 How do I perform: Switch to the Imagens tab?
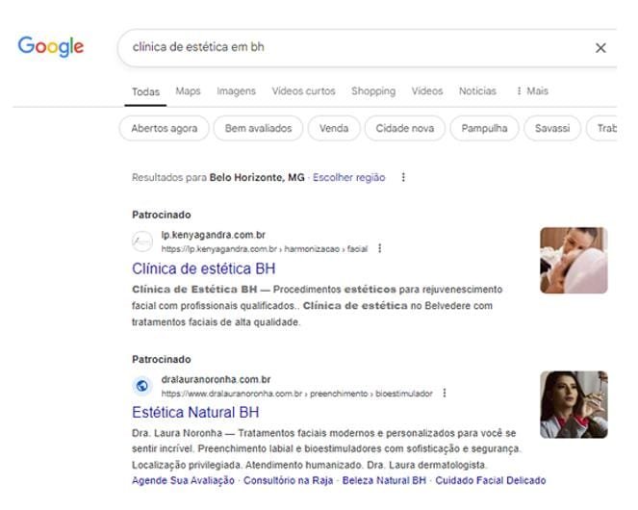coord(236,91)
